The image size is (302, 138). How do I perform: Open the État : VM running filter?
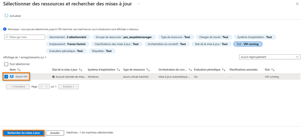point(248,44)
